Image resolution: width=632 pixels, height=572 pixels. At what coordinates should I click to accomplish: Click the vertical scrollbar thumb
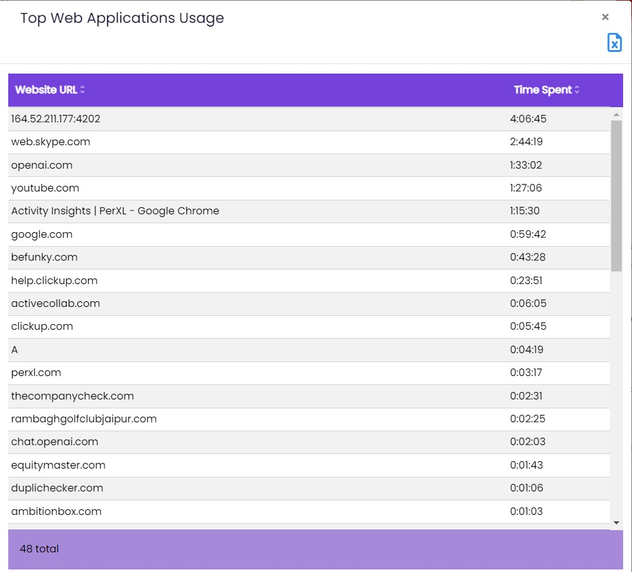click(x=616, y=195)
